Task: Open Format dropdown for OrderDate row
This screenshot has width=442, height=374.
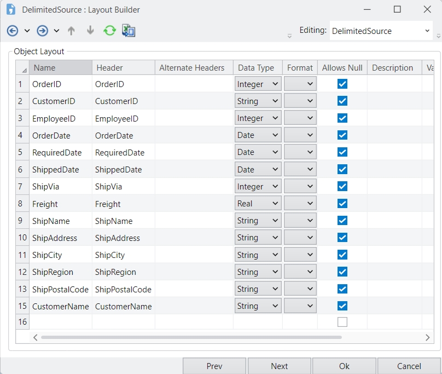Action: click(310, 135)
